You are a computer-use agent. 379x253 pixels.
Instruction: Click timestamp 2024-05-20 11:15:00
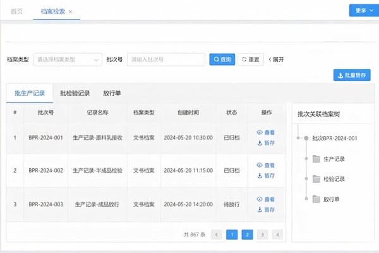188,170
